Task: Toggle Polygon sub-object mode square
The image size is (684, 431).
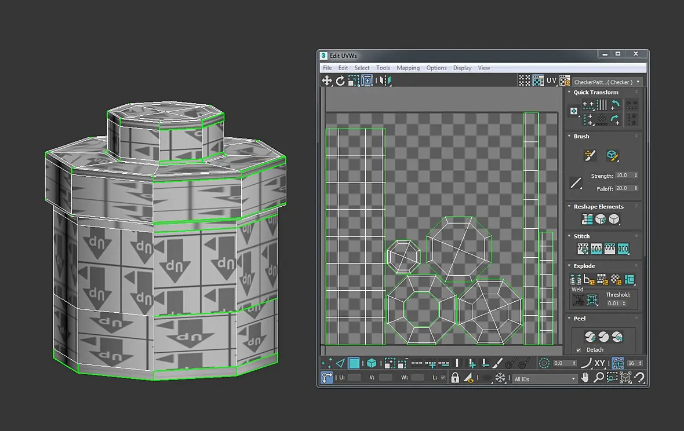Action: [354, 363]
